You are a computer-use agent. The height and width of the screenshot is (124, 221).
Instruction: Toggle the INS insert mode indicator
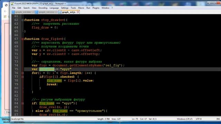218,119
